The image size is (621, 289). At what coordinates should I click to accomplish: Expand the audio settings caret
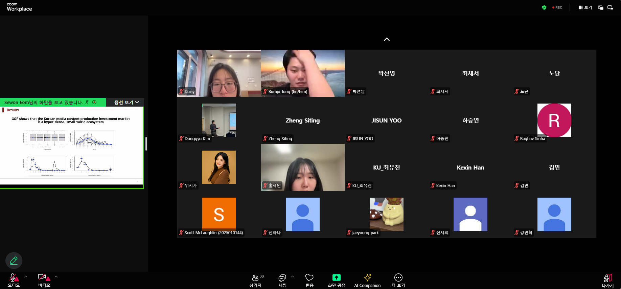pos(26,276)
